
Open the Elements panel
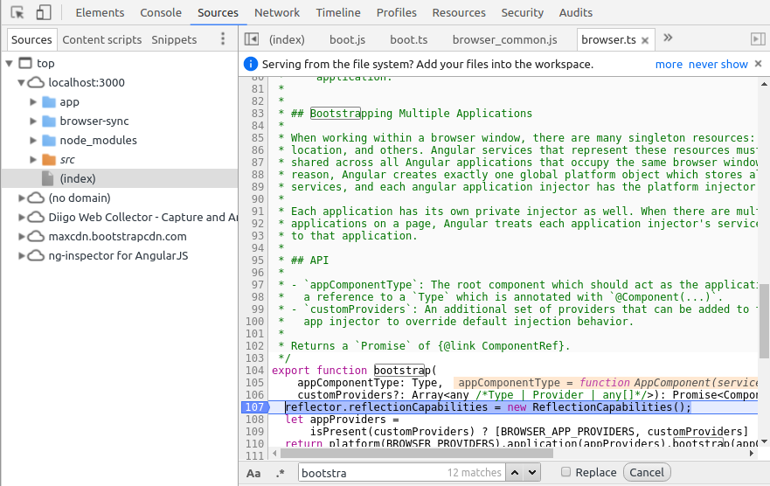coord(100,13)
